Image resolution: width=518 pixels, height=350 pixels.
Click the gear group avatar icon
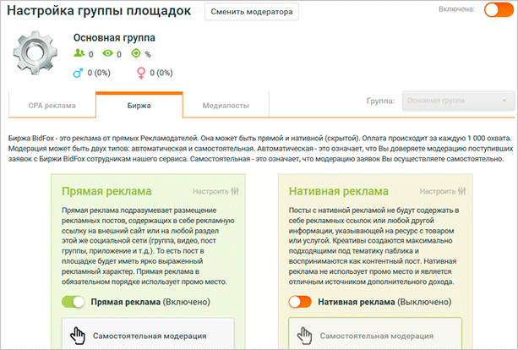(x=35, y=53)
